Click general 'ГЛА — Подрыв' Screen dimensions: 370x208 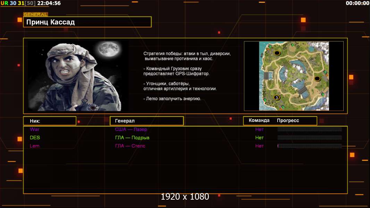pyautogui.click(x=132, y=138)
